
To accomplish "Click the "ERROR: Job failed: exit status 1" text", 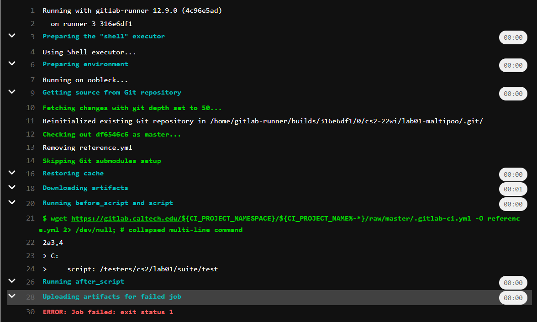I will coord(108,312).
